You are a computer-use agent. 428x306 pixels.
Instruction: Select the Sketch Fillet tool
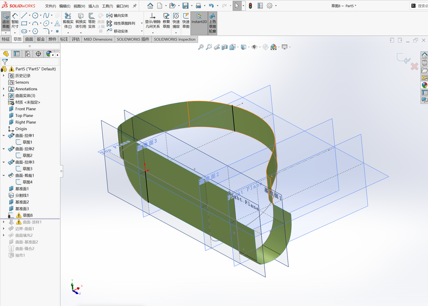(x=46, y=31)
